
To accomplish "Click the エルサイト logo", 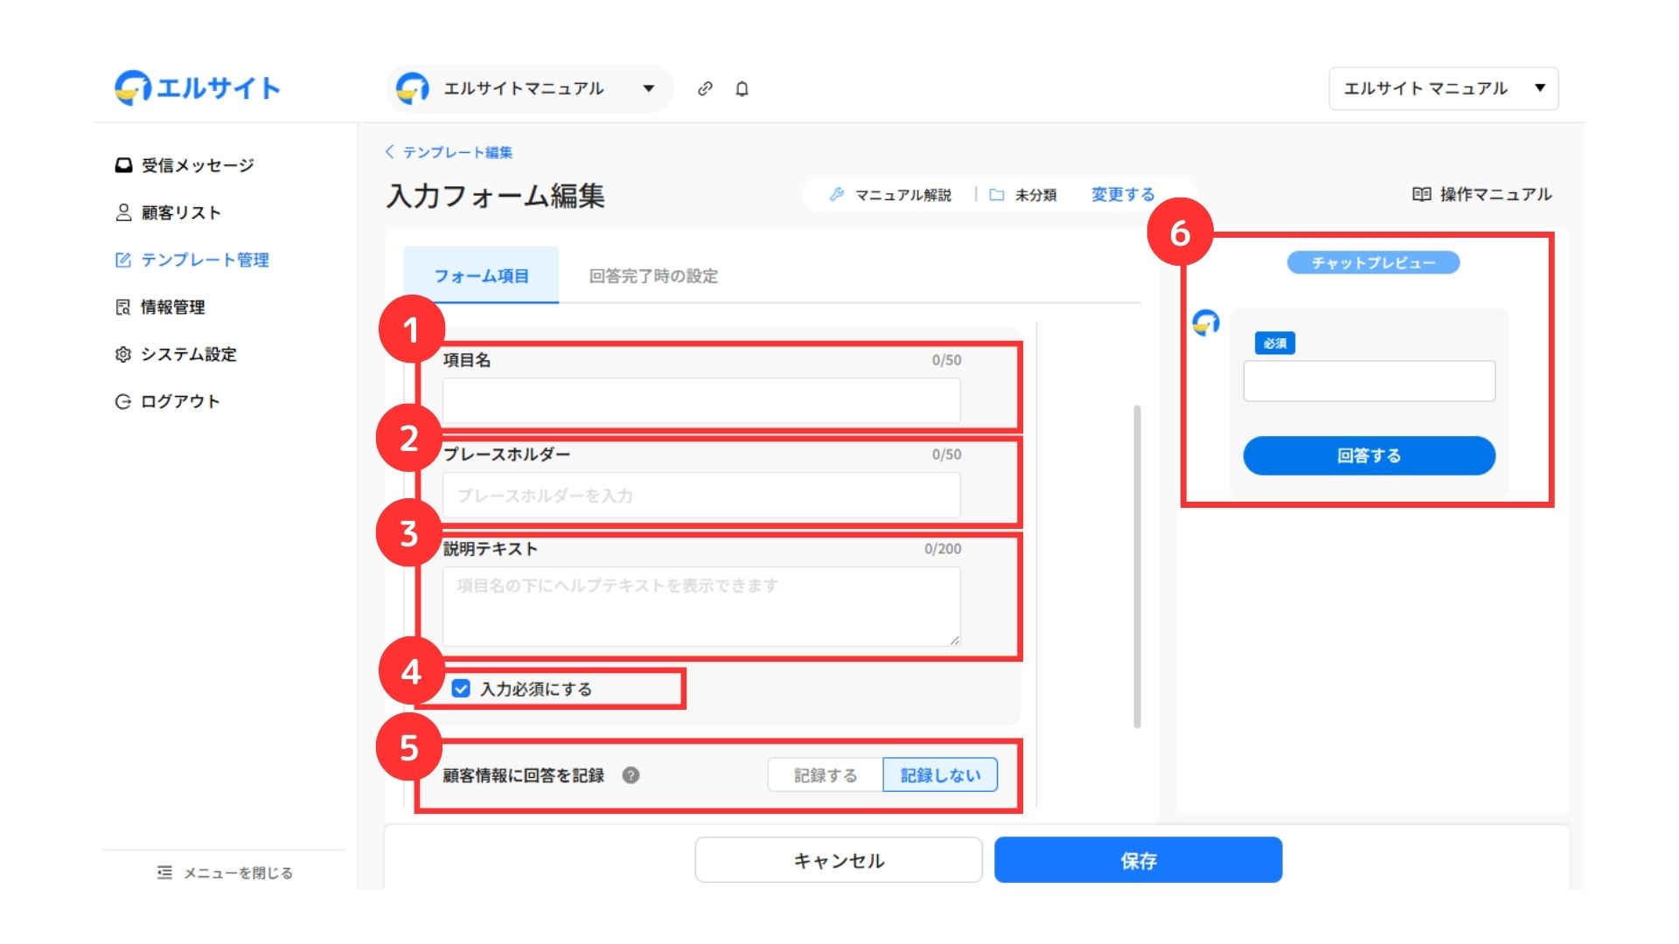I will point(198,87).
